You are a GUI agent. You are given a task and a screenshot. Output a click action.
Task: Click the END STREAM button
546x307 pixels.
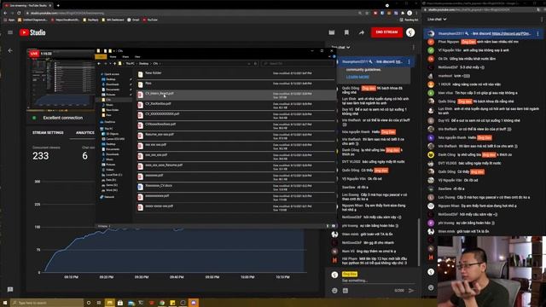[386, 32]
